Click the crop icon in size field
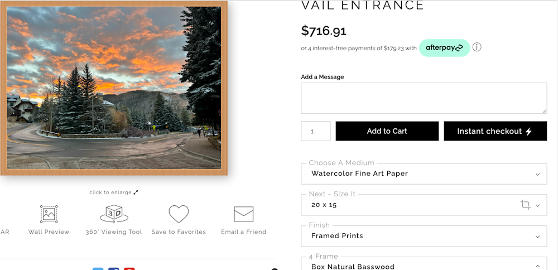The width and height of the screenshot is (558, 270). 525,205
